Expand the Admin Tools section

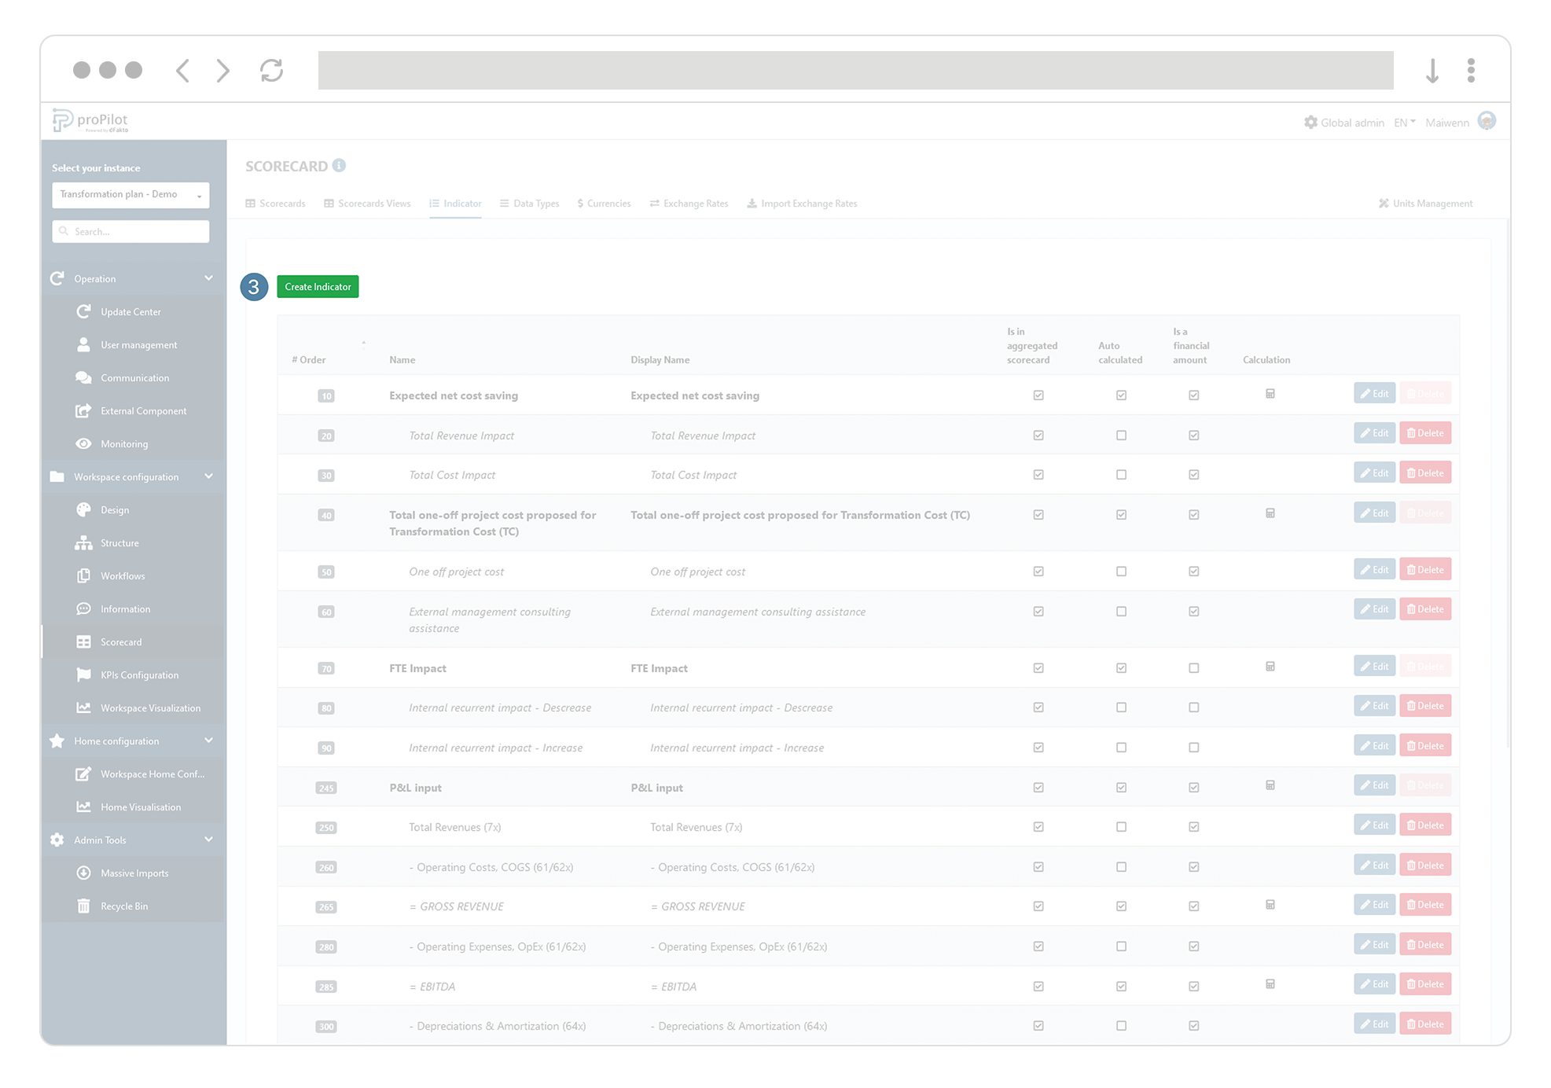click(x=208, y=840)
